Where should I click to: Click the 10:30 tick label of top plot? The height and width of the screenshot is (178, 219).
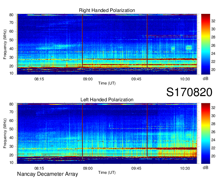click(185, 79)
